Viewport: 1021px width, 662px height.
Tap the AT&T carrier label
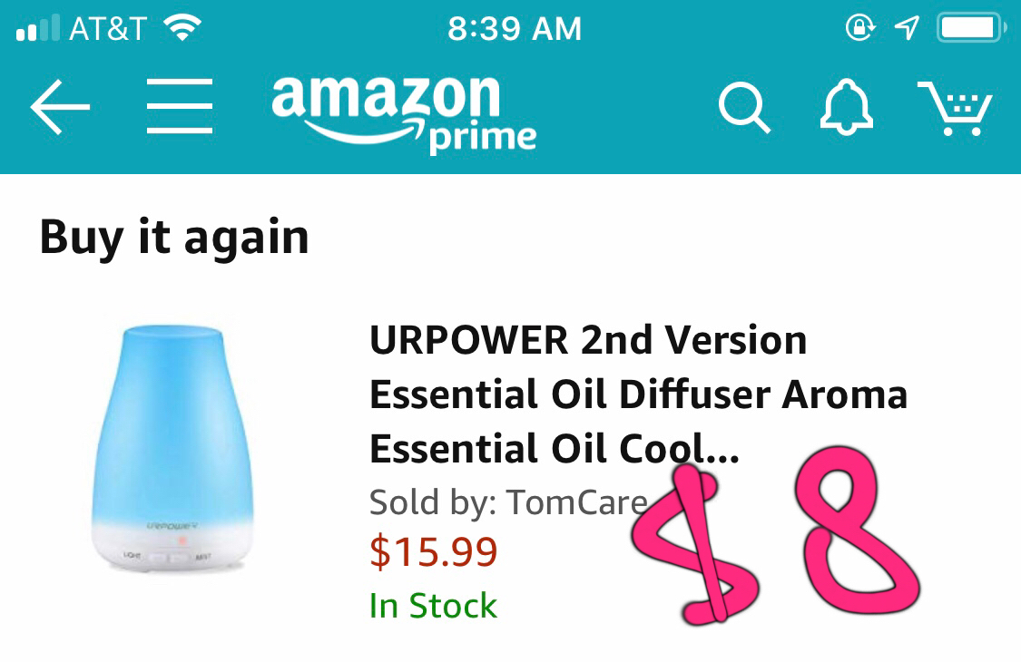tap(107, 29)
